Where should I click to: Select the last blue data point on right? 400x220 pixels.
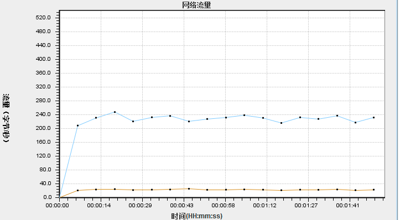coord(374,118)
